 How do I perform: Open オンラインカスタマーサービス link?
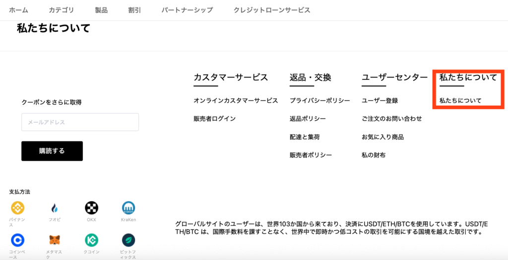(236, 101)
